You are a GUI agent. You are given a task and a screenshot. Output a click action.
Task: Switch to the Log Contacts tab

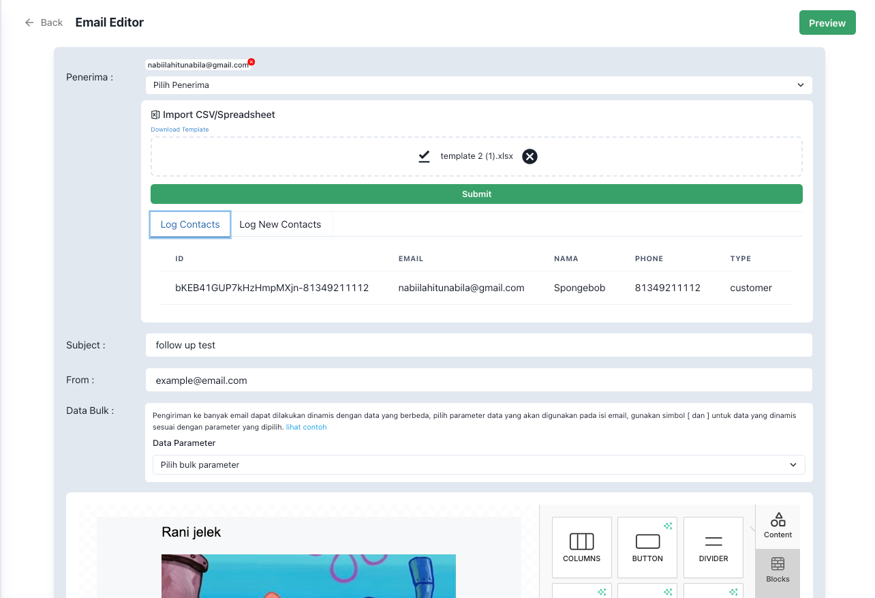tap(190, 224)
